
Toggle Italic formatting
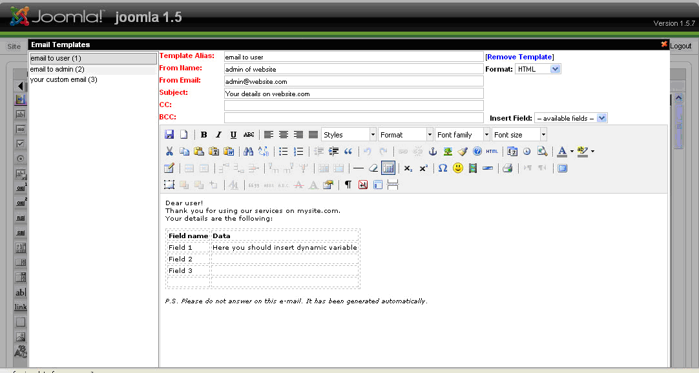(218, 134)
